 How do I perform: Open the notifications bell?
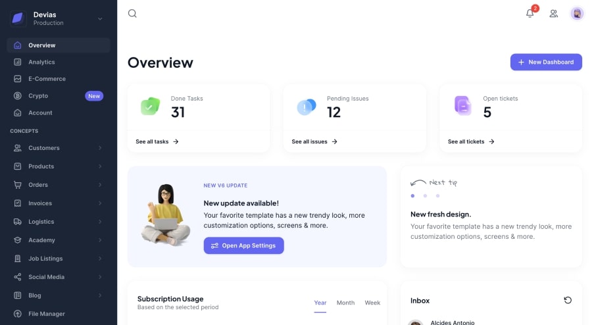coord(530,13)
